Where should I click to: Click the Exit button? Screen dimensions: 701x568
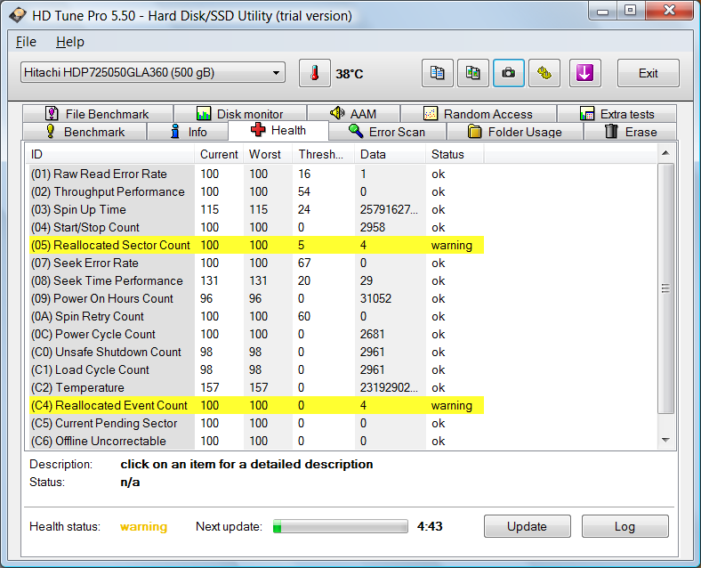[x=649, y=73]
